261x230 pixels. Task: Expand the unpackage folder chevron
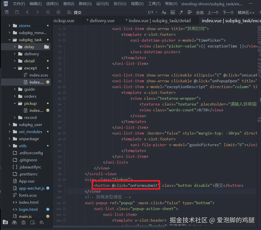click(x=10, y=139)
